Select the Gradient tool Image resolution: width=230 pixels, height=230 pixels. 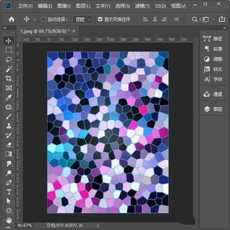[x=8, y=154]
